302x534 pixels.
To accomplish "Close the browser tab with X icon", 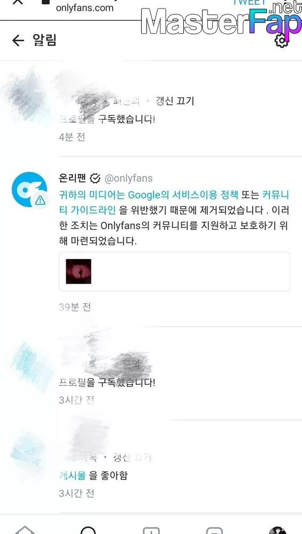I will tap(18, 2).
